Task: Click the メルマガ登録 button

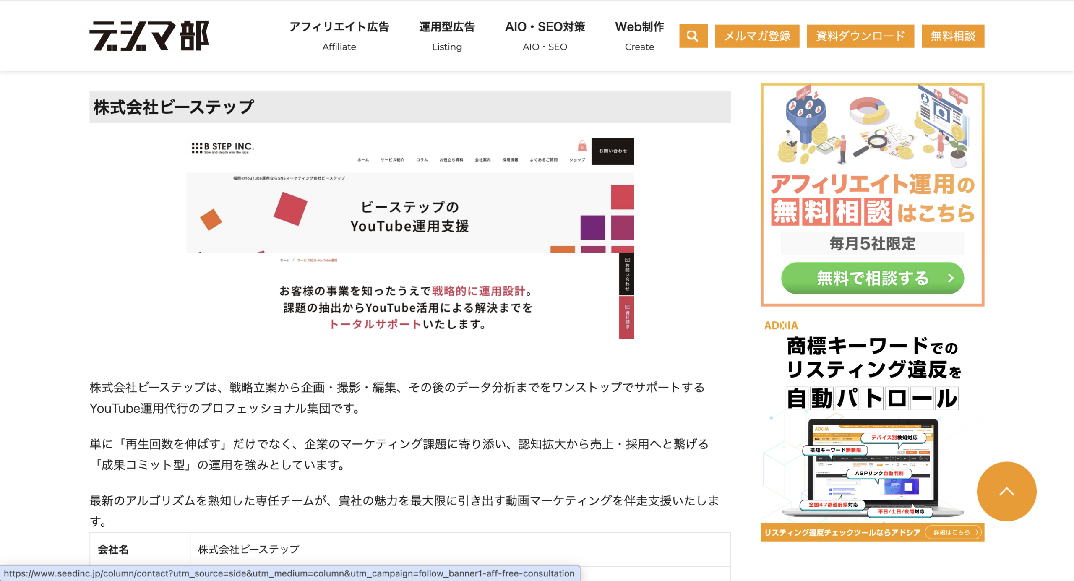Action: click(757, 36)
